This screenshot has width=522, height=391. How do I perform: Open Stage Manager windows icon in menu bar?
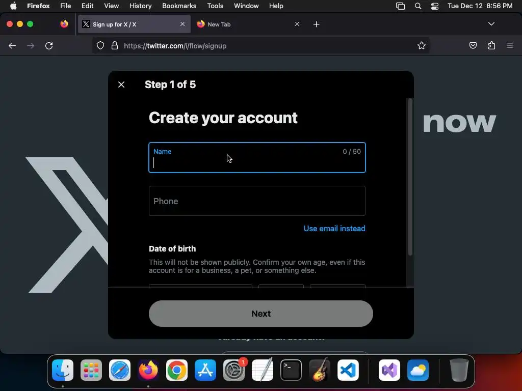coord(400,6)
